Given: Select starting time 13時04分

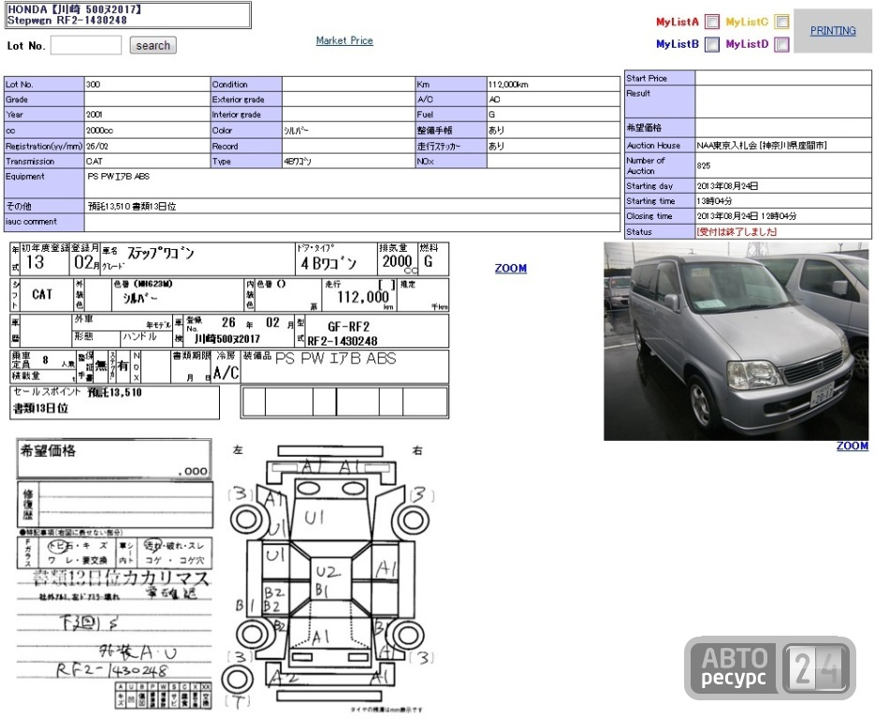Looking at the screenshot, I should pos(714,201).
